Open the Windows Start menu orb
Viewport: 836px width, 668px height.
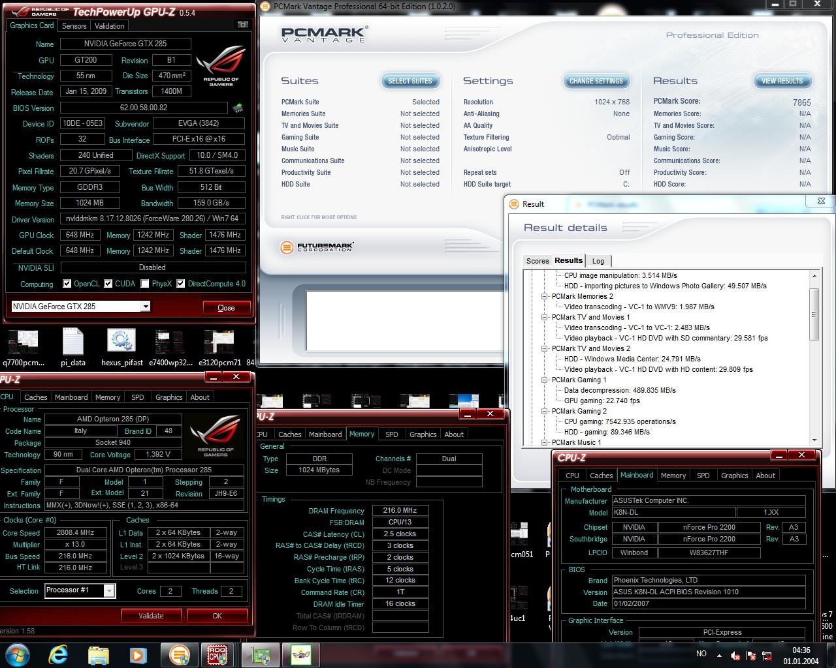(18, 654)
